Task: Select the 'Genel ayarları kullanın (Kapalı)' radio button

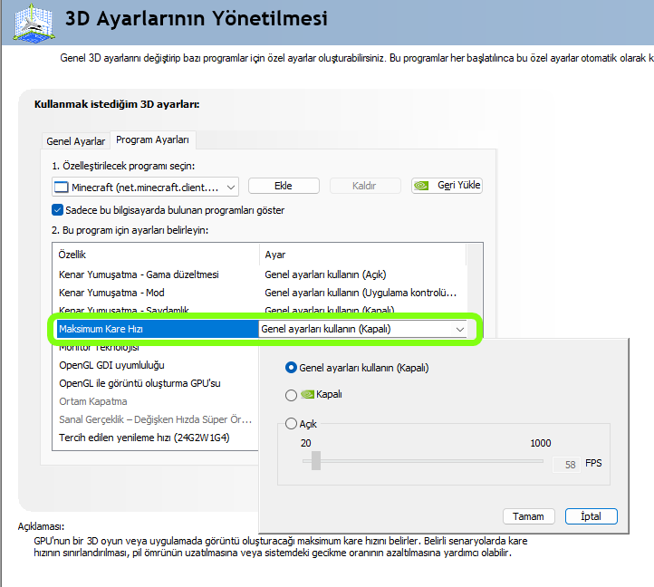Action: tap(291, 368)
